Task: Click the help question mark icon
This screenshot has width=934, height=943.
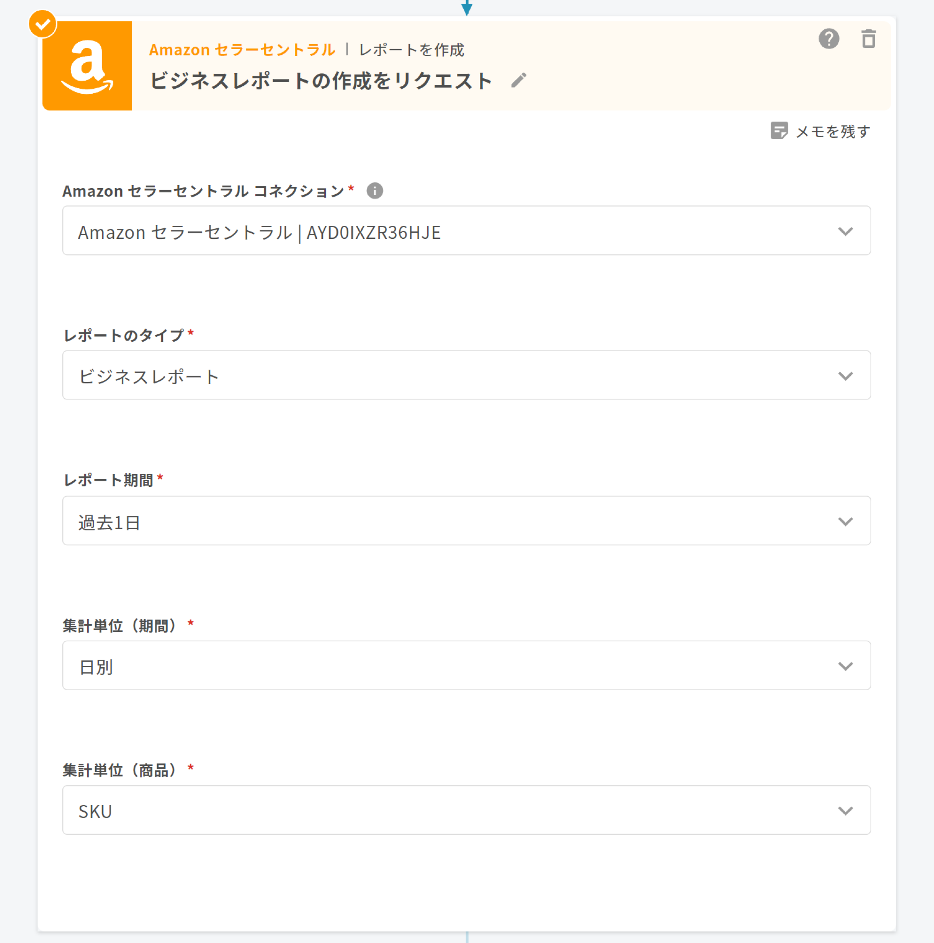Action: coord(829,39)
